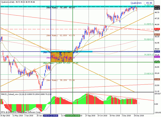Click the 61.8@45.91 retracement label
Viewport: 161px width, 117px height.
(x=149, y=24)
